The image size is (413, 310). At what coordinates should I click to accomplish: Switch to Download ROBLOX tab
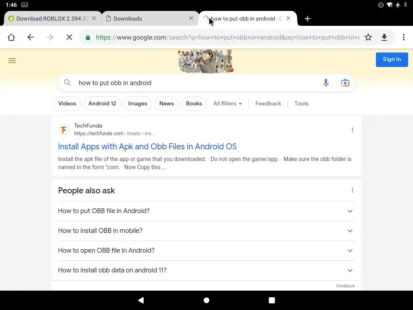coord(53,19)
